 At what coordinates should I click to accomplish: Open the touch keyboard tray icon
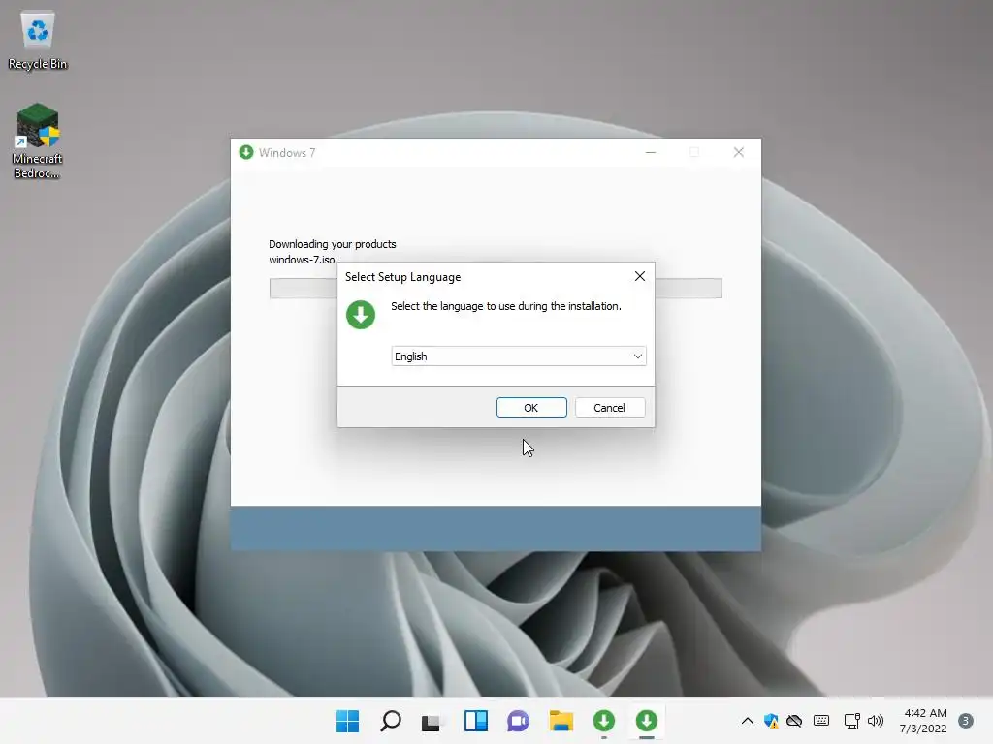click(x=821, y=721)
